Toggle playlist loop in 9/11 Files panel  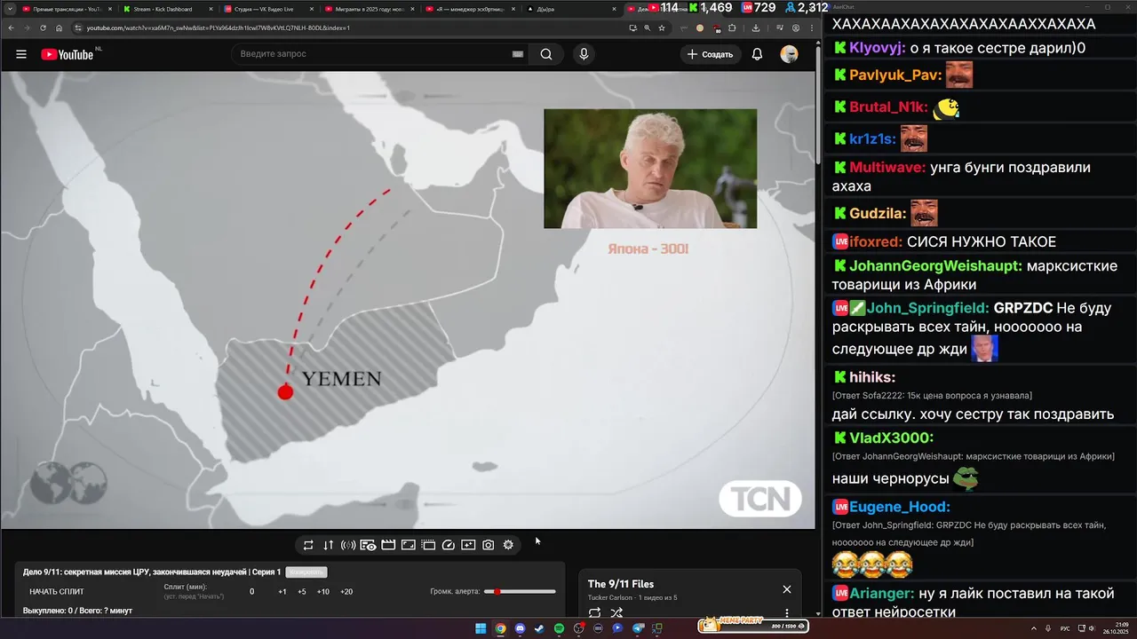tap(594, 613)
